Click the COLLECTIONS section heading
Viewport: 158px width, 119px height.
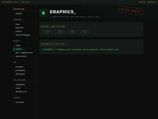point(19,80)
